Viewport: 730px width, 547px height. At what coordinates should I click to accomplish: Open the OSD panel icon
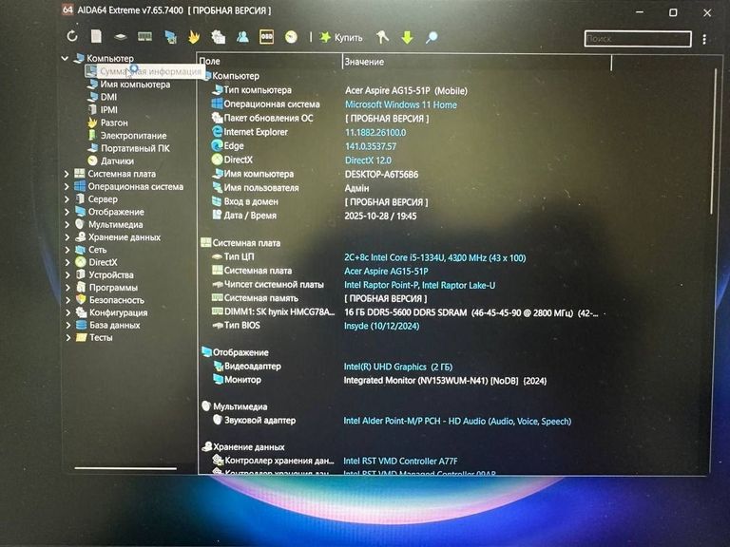266,37
